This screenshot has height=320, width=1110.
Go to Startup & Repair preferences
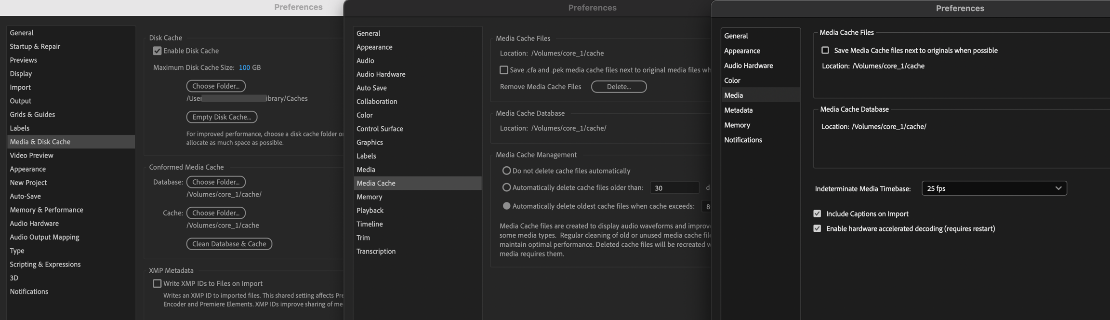(35, 46)
